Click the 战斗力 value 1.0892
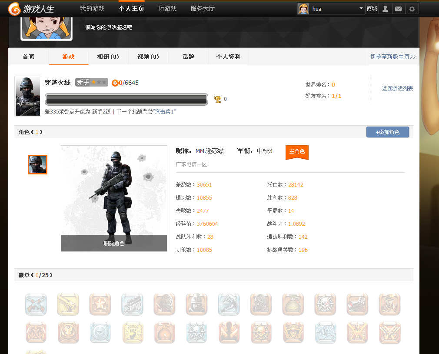439x354 pixels. point(296,224)
